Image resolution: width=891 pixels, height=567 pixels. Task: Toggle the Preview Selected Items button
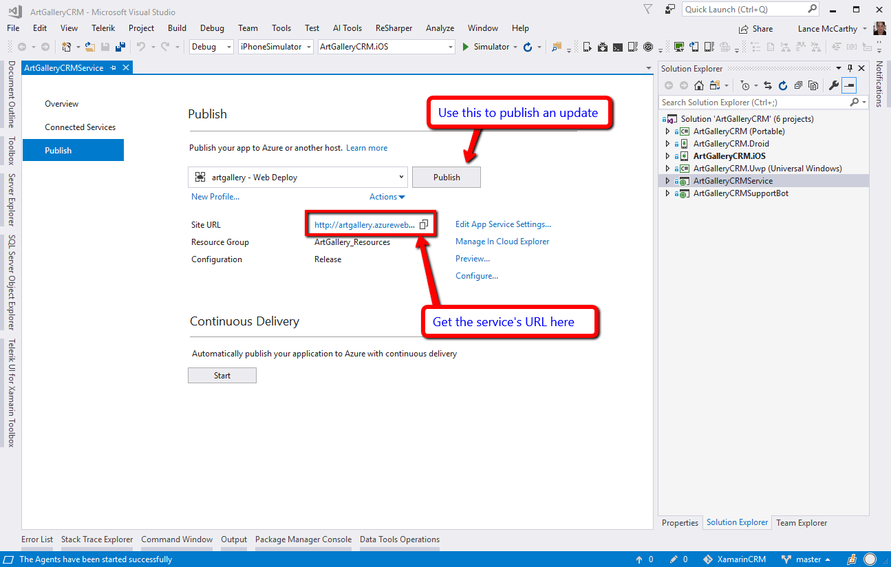(x=849, y=85)
